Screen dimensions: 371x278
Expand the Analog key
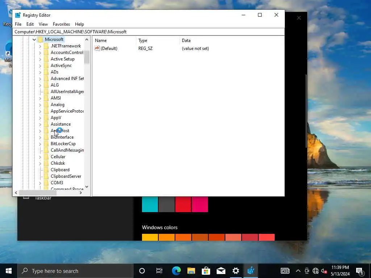click(40, 105)
